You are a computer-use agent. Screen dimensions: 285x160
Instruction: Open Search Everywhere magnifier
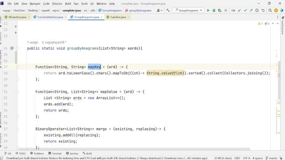[270, 11]
